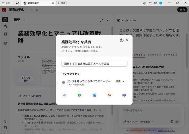This screenshot has height=134, width=189.
Task: Share via Outlook icon
Action: (94, 95)
